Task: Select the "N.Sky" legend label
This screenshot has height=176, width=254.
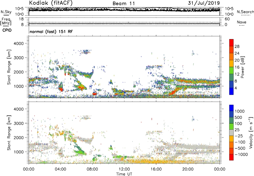Action: (x=6, y=12)
